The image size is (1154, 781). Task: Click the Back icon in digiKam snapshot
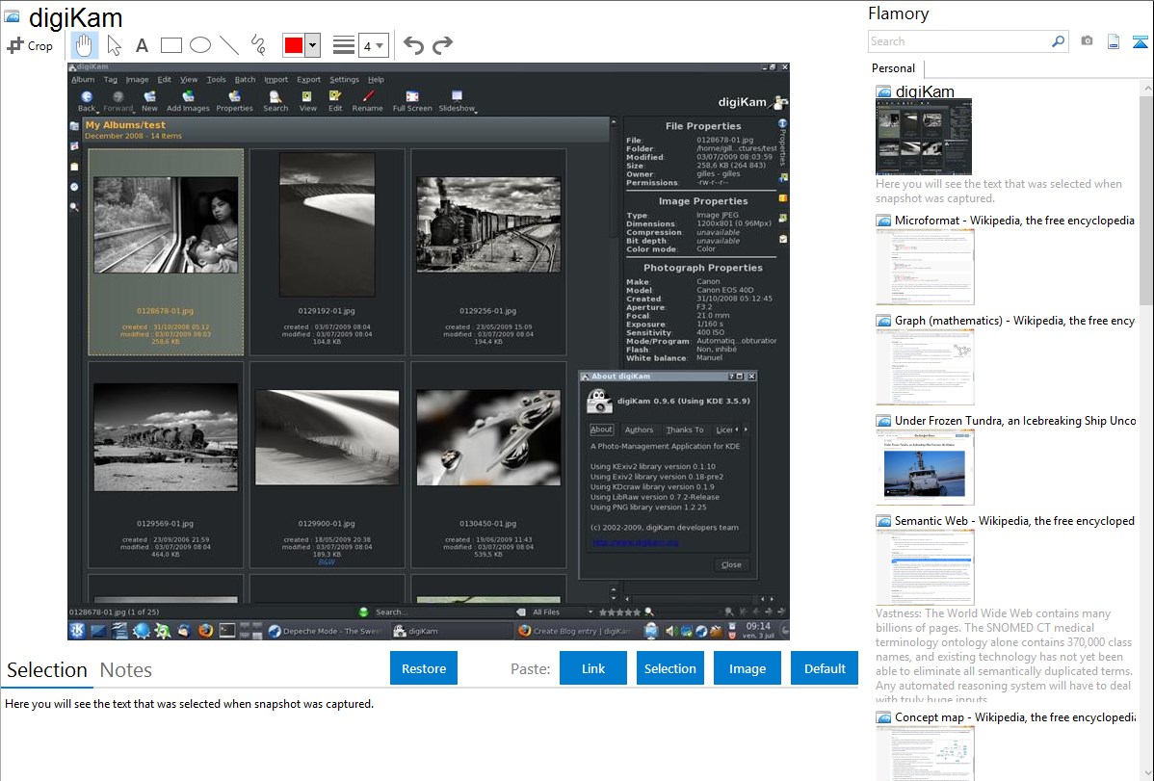tap(87, 101)
